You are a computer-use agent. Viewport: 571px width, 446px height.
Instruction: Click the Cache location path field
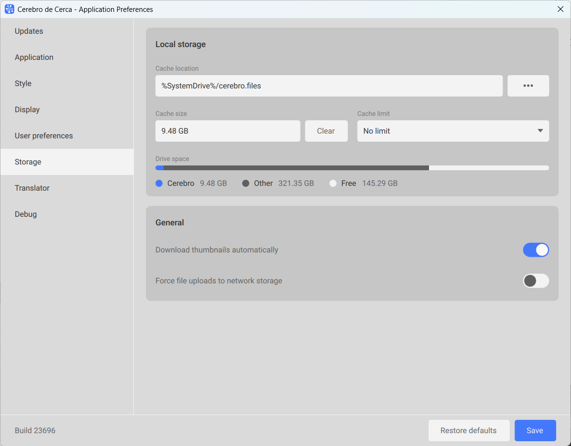point(329,86)
